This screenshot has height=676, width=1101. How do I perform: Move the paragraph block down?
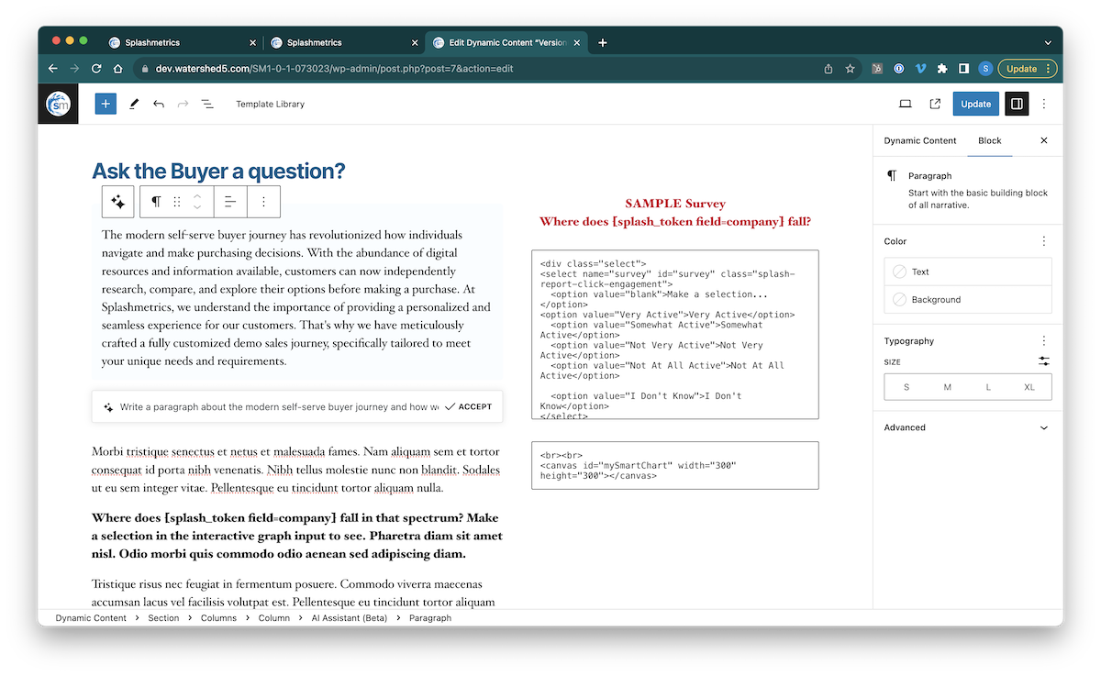(x=196, y=208)
